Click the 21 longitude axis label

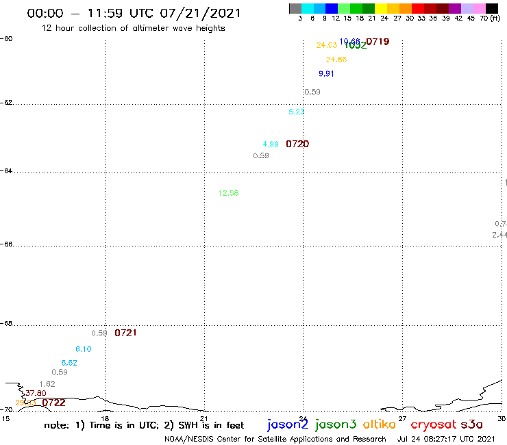point(204,419)
